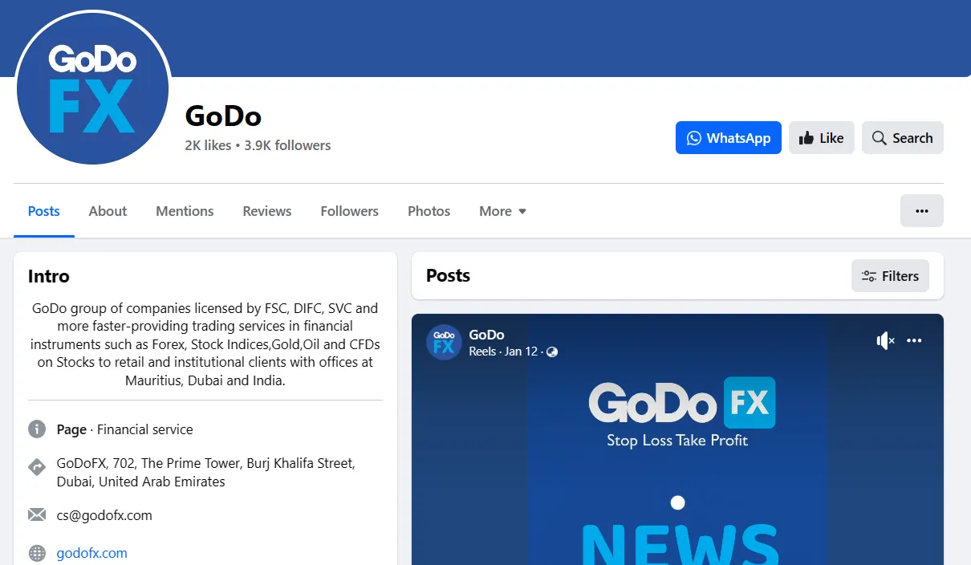This screenshot has height=565, width=971.
Task: Click the envelope email icon
Action: [x=37, y=514]
